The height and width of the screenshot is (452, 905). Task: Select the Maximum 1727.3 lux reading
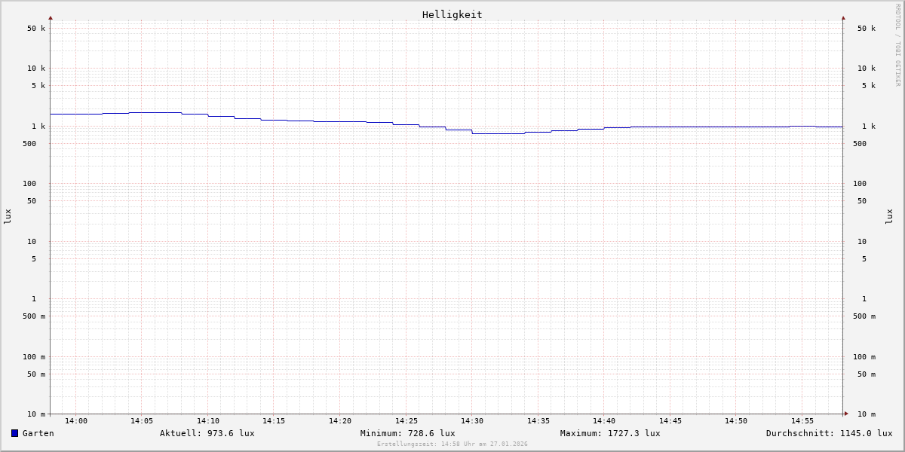609,433
